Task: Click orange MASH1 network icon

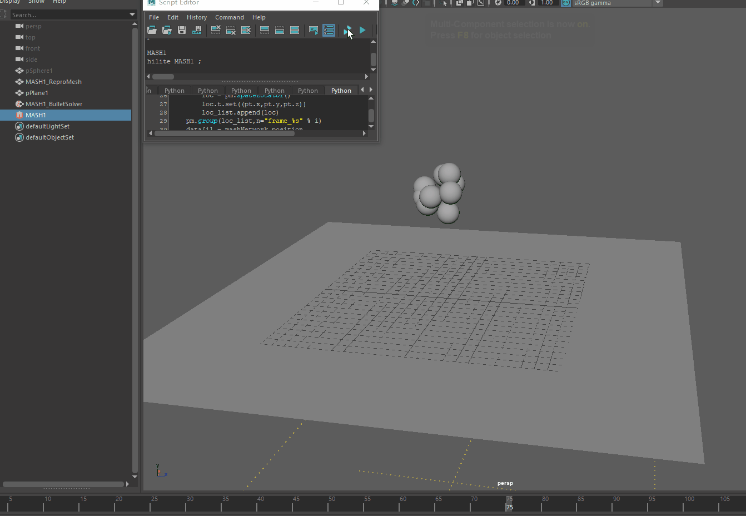Action: coord(19,115)
